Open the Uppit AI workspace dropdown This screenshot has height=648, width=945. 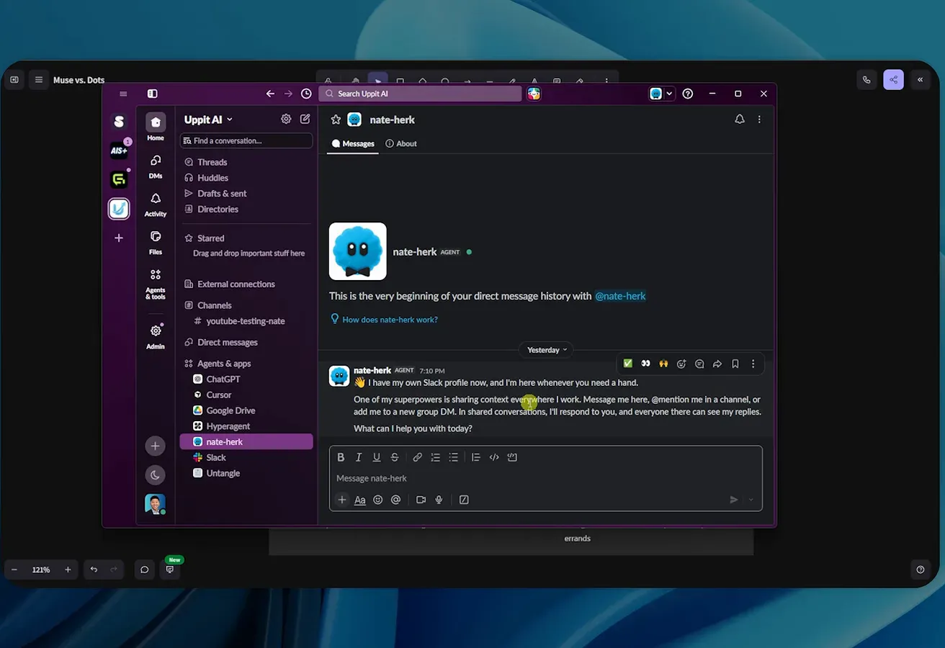pyautogui.click(x=209, y=120)
